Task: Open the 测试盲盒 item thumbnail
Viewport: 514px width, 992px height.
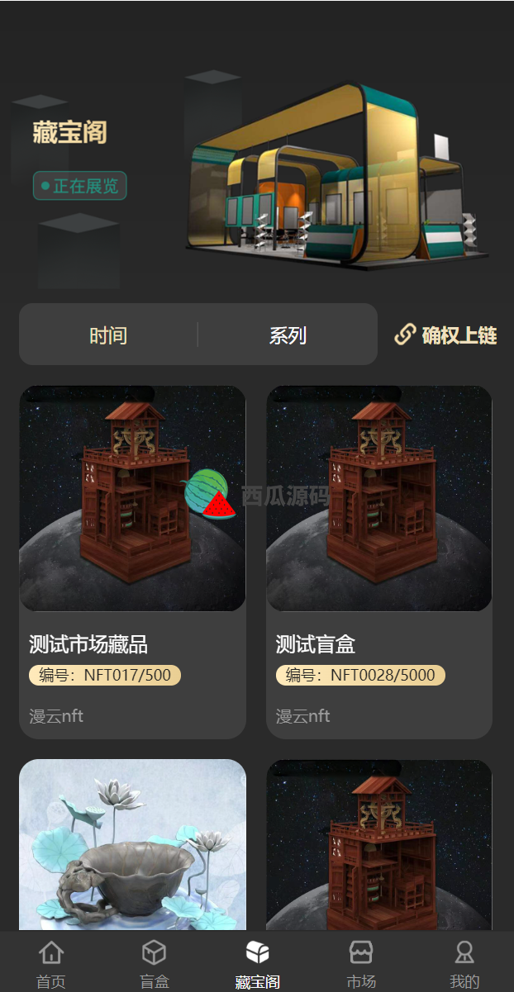Action: [379, 499]
